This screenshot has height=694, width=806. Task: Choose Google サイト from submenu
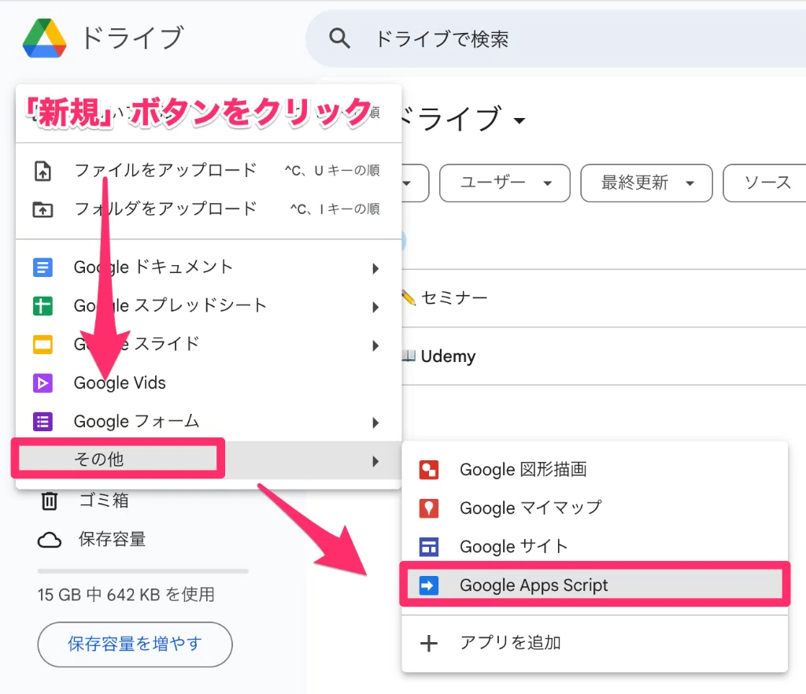click(595, 547)
